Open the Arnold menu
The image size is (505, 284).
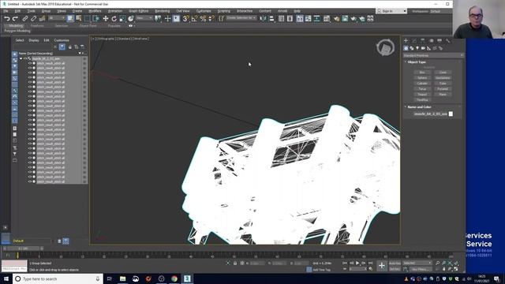[x=282, y=11]
